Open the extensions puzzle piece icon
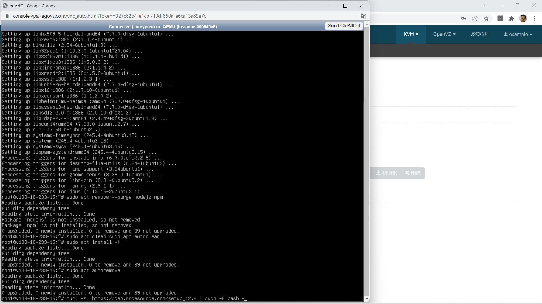The image size is (542, 304). (x=512, y=18)
